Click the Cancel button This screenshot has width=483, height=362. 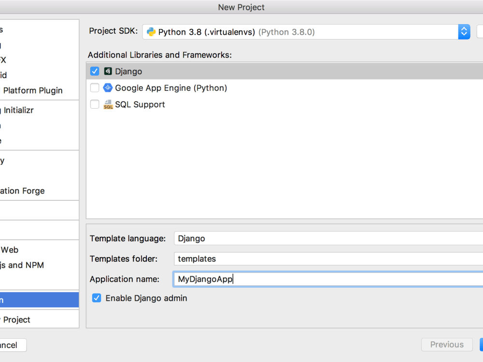[13, 345]
